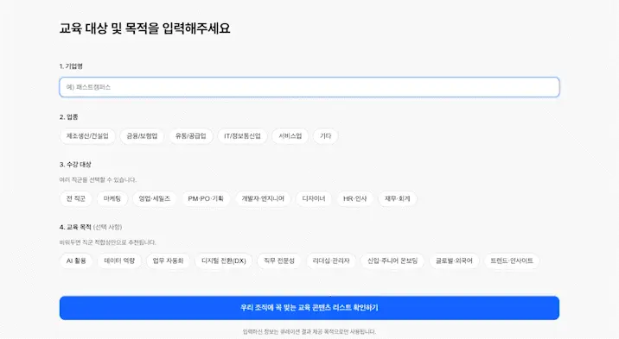The height and width of the screenshot is (339, 619).
Task: Pick the IT/정보통신업 industry chip
Action: click(x=242, y=136)
